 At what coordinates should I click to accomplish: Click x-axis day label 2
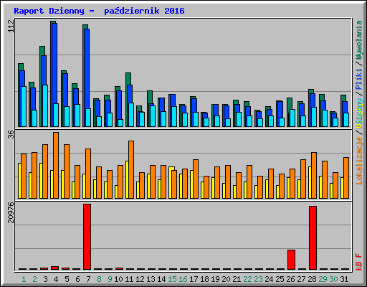(34, 279)
